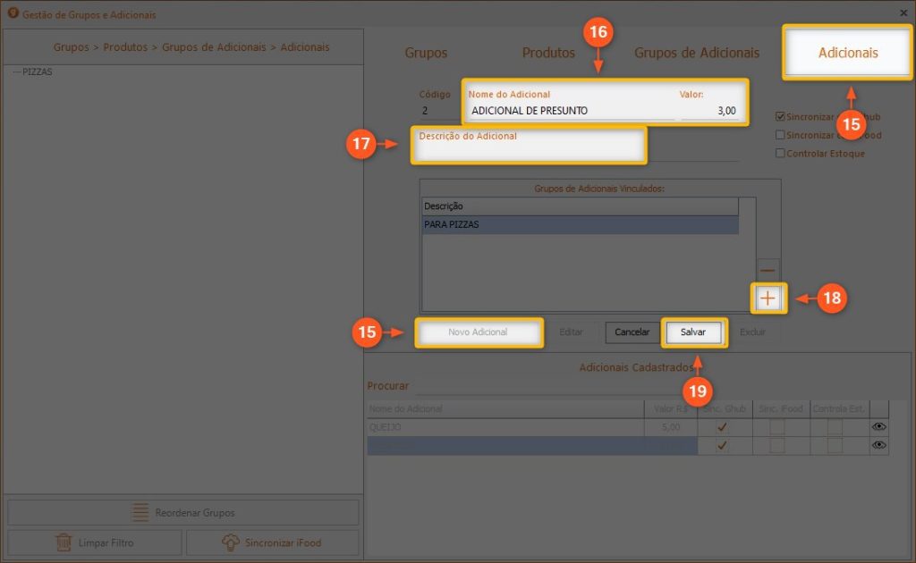Expand the PIZZAS tree node

point(16,71)
